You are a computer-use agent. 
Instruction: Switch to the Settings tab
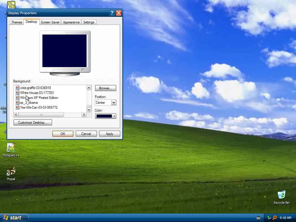88,22
